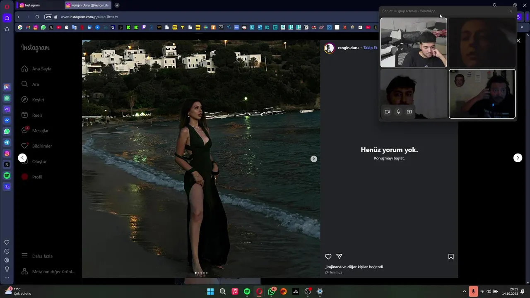Open Telegram in Opera sidebar
The width and height of the screenshot is (530, 298).
click(x=7, y=142)
